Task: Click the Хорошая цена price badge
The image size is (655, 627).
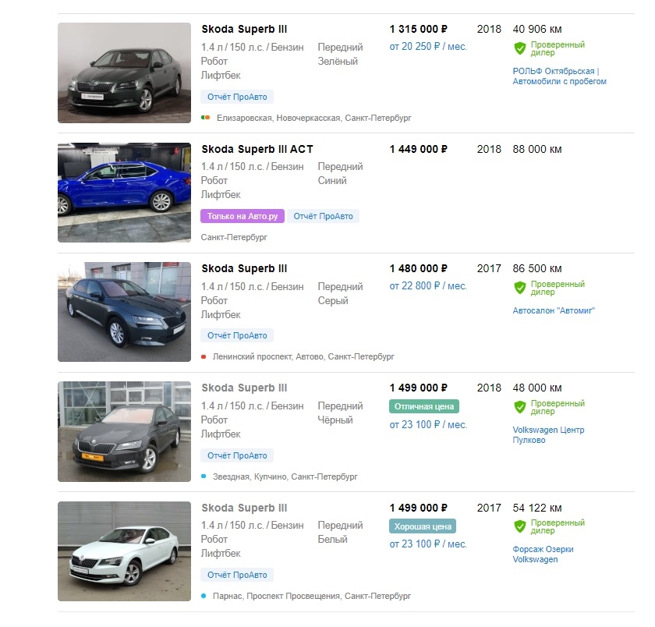Action: coord(423,526)
